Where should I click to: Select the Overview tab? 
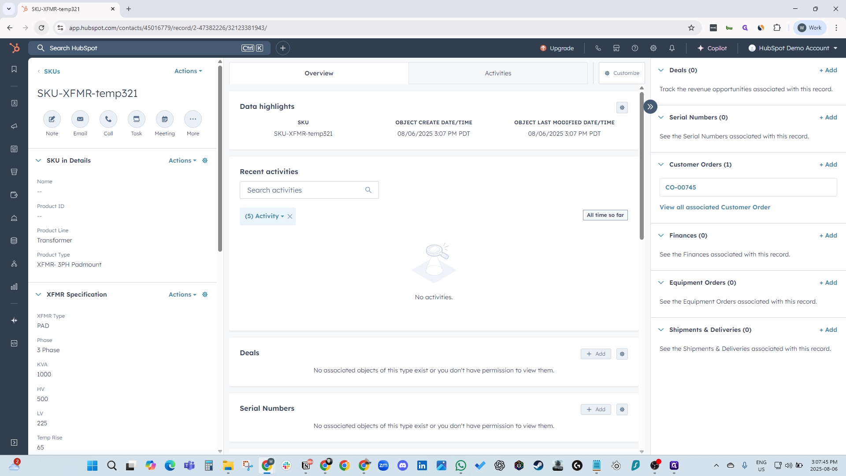point(319,73)
